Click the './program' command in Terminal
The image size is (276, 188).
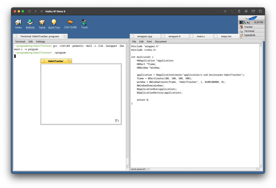60,53
